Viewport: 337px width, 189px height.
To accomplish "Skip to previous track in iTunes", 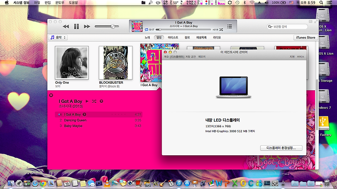I will click(x=66, y=26).
